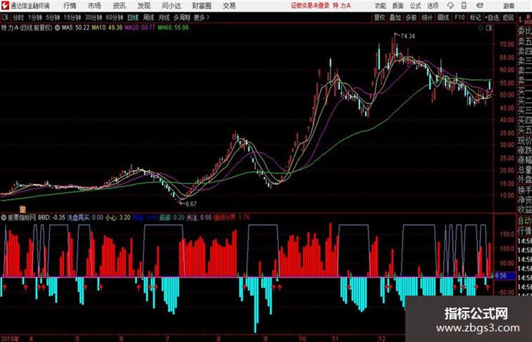Switch to 60分钟 period
This screenshot has height=342, width=532.
coord(114,17)
